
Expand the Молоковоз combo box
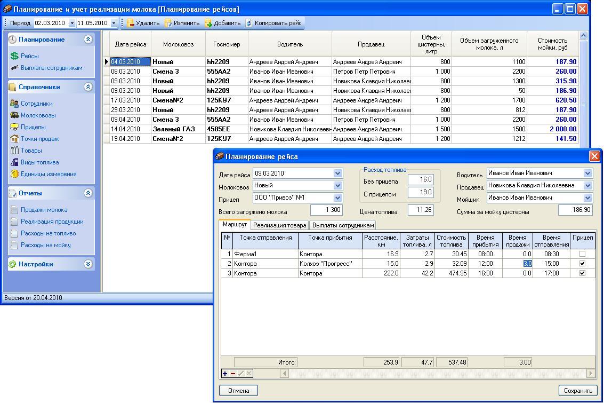(337, 186)
